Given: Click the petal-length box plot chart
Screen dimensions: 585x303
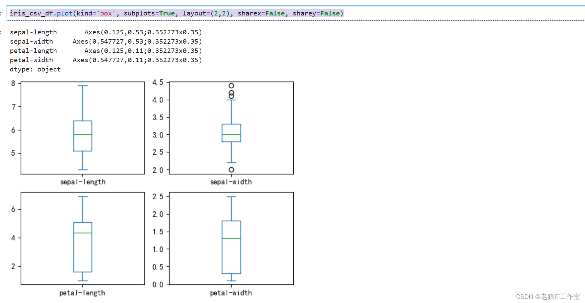Looking at the screenshot, I should tap(83, 238).
